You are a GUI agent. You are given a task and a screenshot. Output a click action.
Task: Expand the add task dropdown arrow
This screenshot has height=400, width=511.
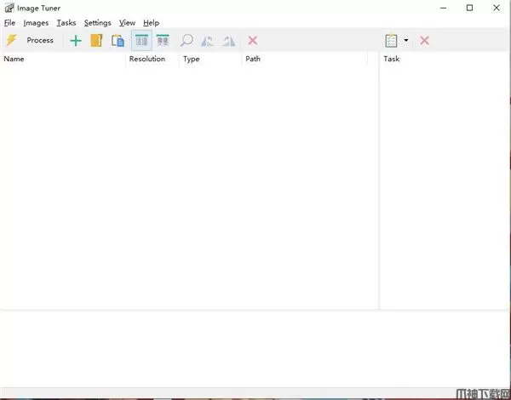click(406, 40)
